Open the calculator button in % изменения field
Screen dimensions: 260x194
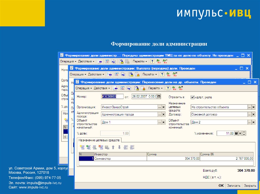tap(236, 133)
